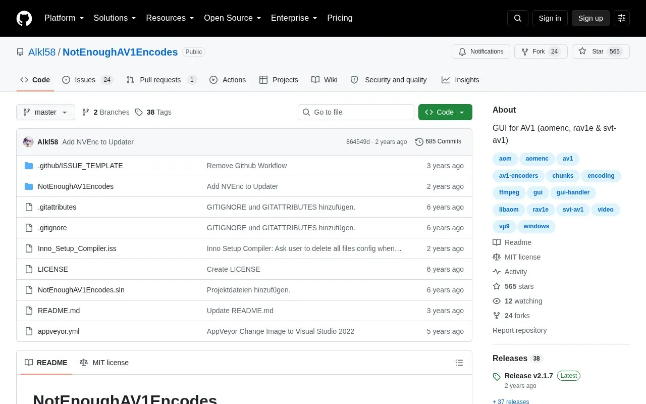This screenshot has width=646, height=404.
Task: Open the commit history clock icon
Action: 419,142
